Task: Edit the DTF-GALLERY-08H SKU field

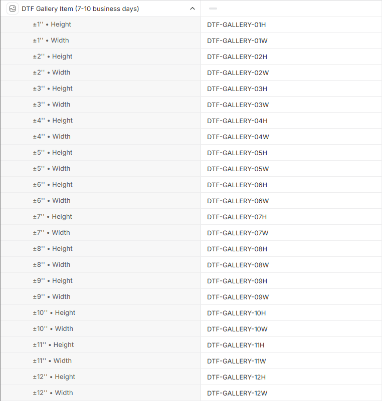Action: pyautogui.click(x=237, y=249)
